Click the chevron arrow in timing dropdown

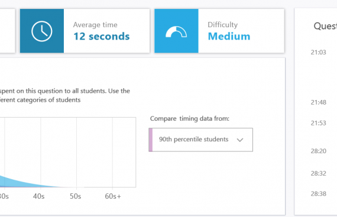point(240,140)
